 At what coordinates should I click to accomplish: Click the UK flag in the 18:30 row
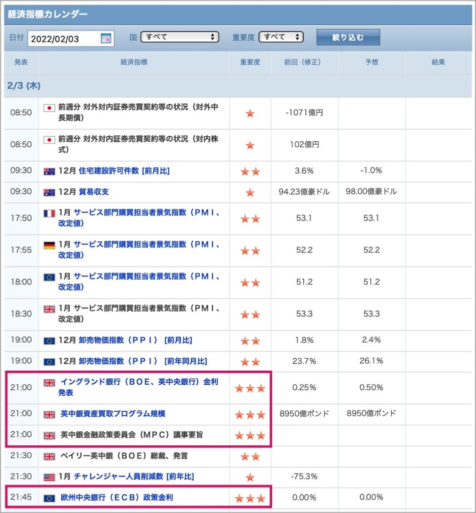point(49,309)
